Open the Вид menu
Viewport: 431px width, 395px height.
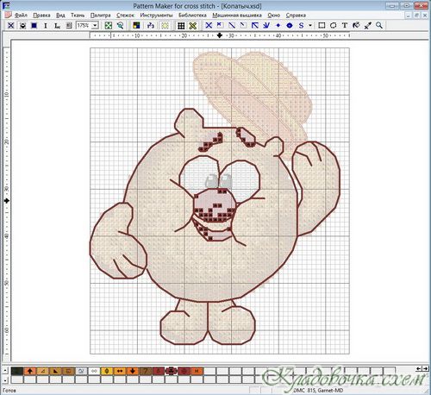[x=60, y=16]
